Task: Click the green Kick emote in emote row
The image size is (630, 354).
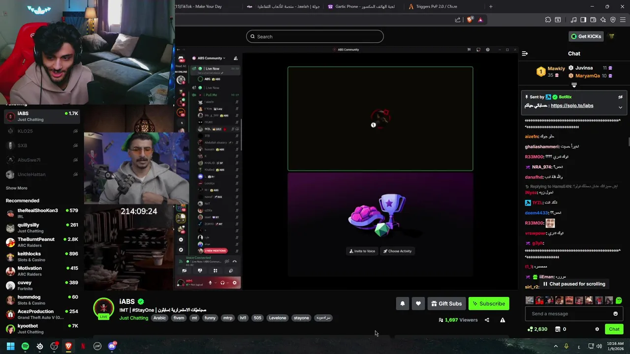Action: tap(619, 300)
